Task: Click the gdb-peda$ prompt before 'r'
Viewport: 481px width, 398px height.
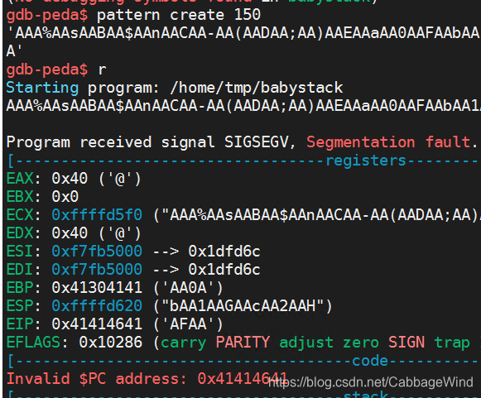Action: click(47, 70)
